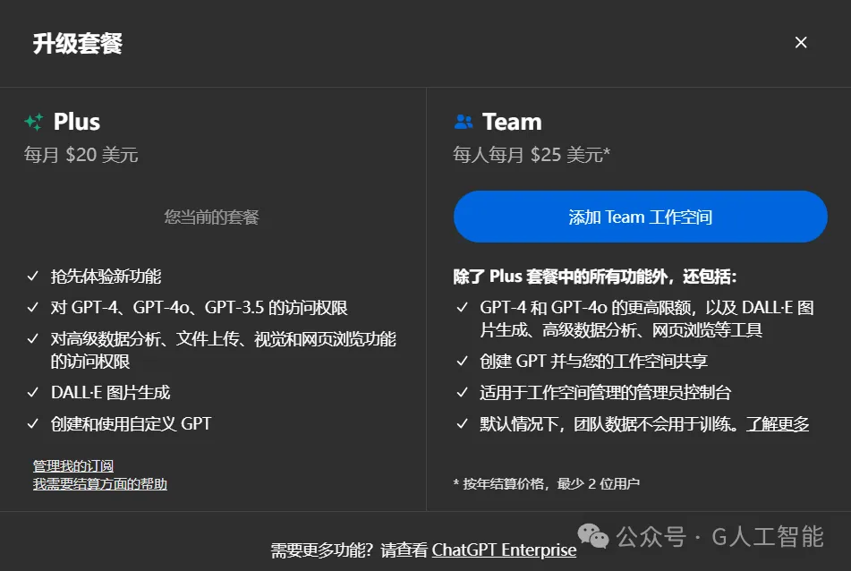Open the ChatGPT Enterprise link
Image resolution: width=851 pixels, height=571 pixels.
pos(504,550)
